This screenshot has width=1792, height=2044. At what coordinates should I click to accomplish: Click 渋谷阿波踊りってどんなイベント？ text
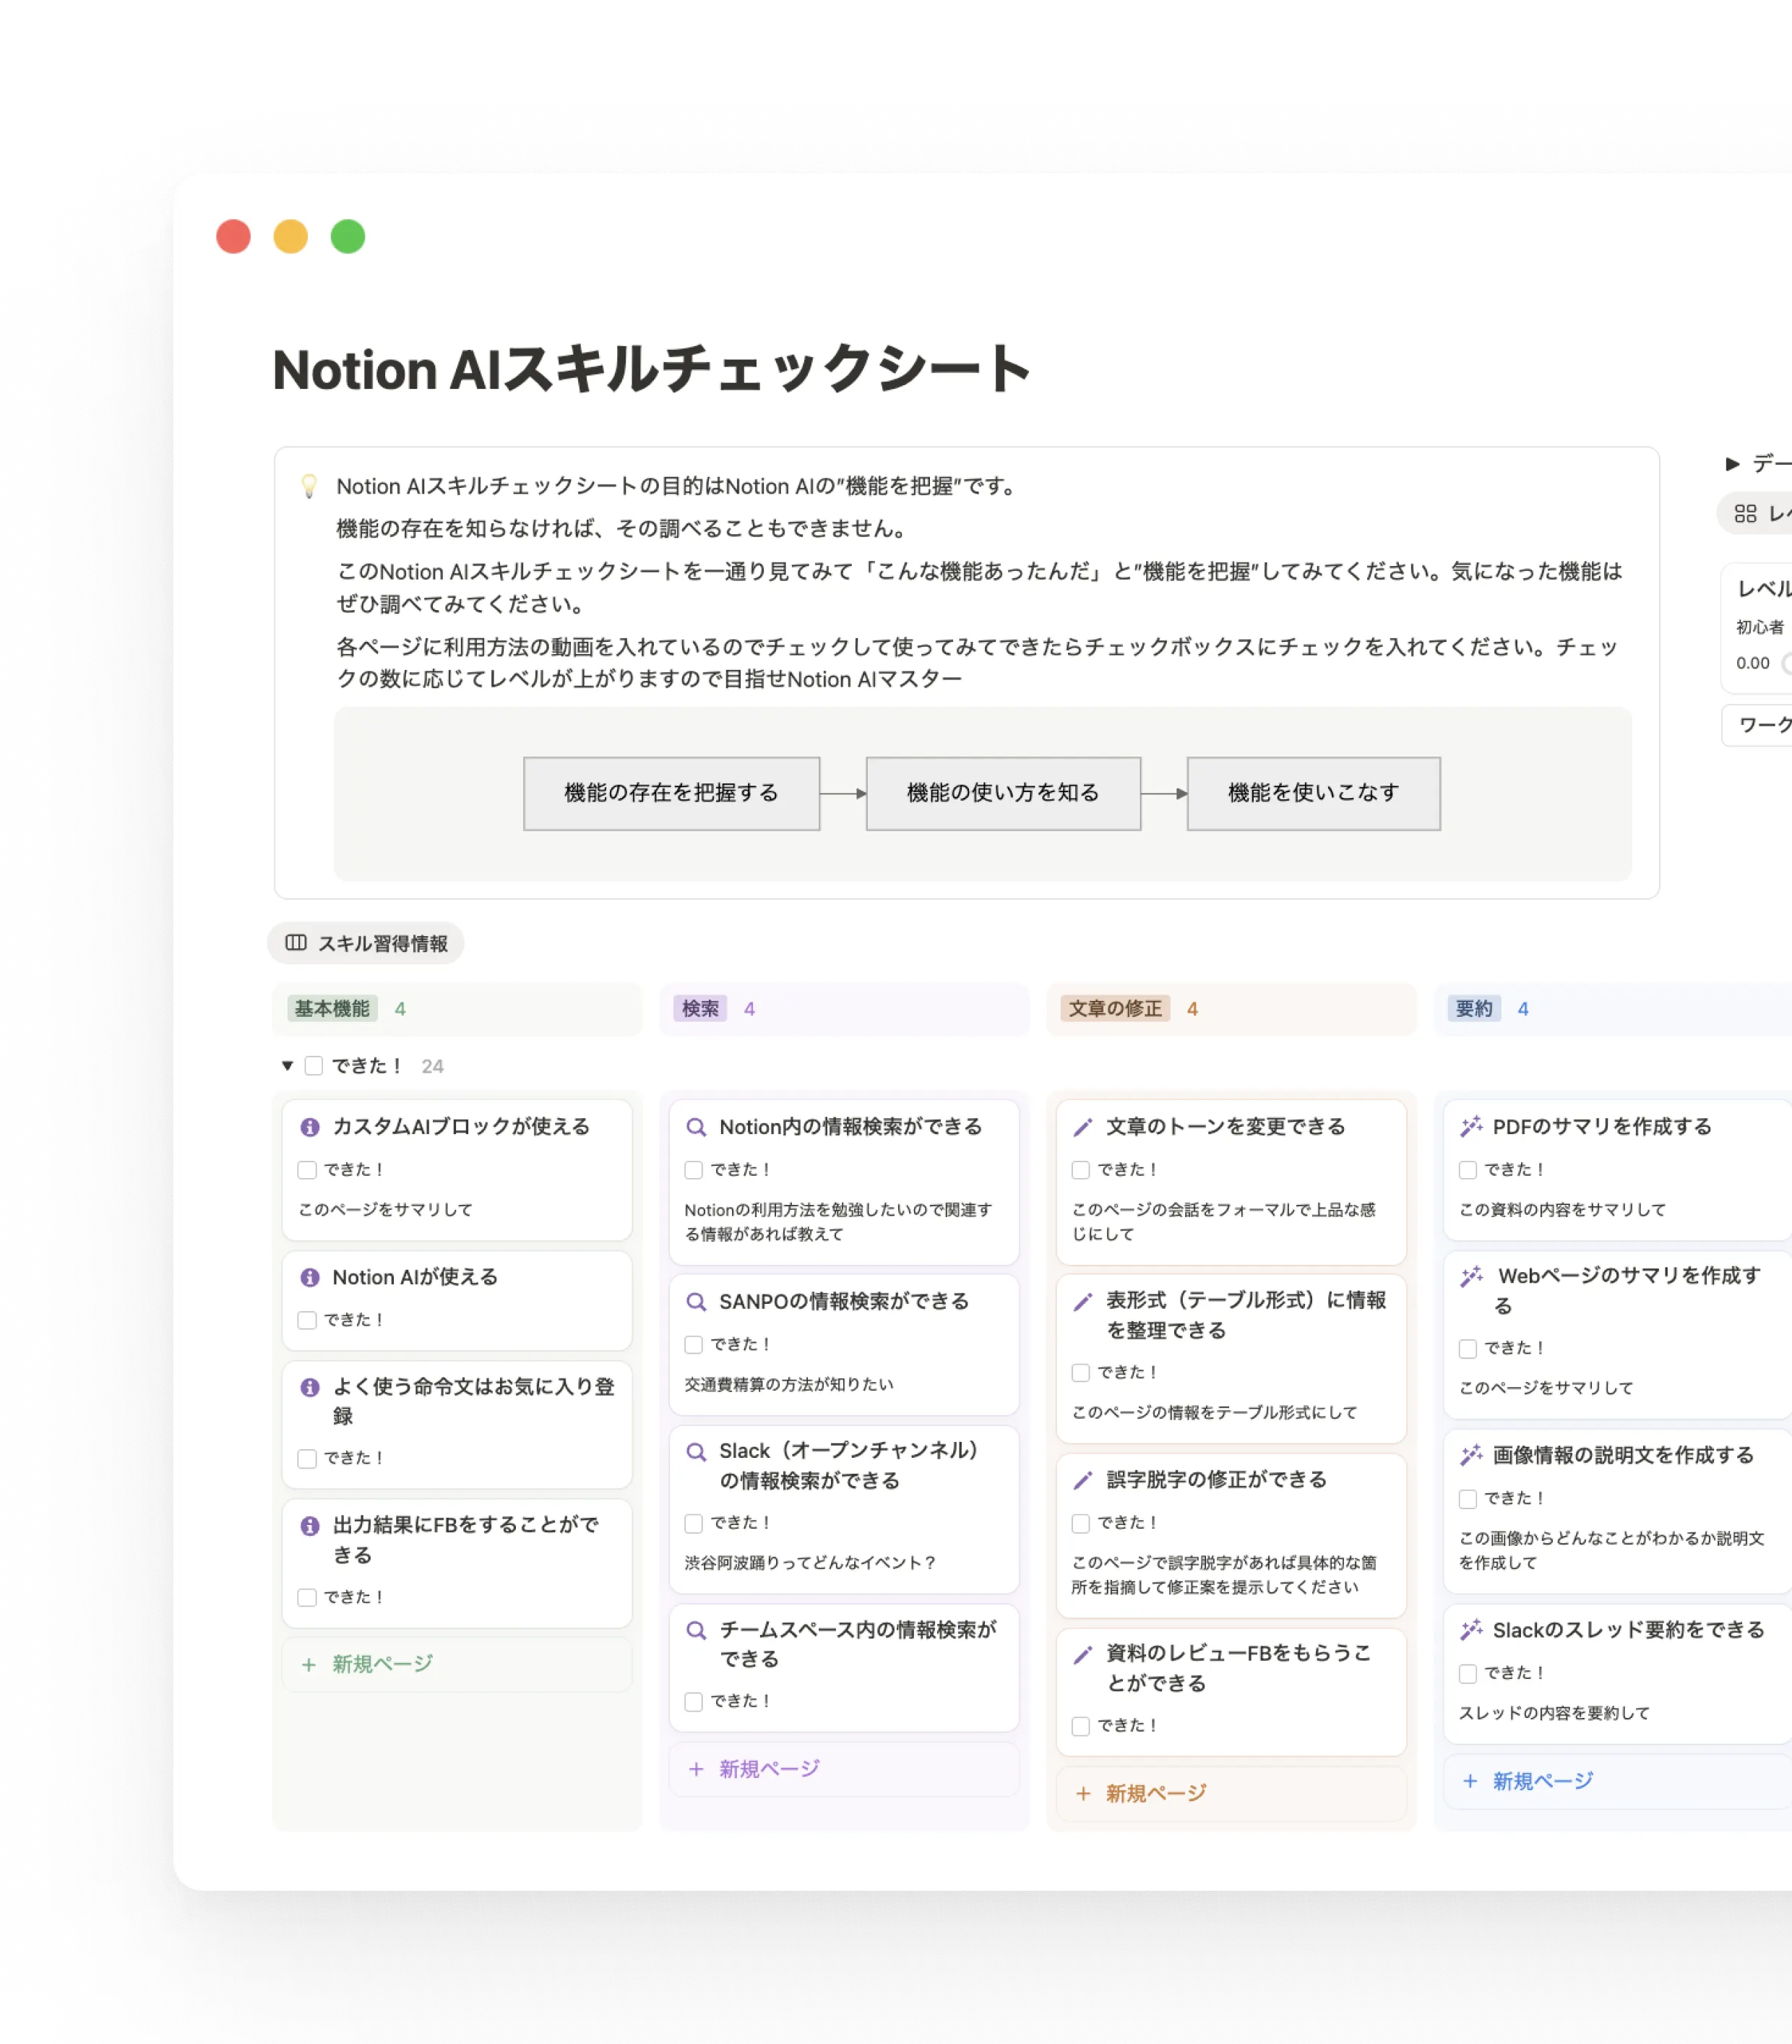(x=810, y=1563)
